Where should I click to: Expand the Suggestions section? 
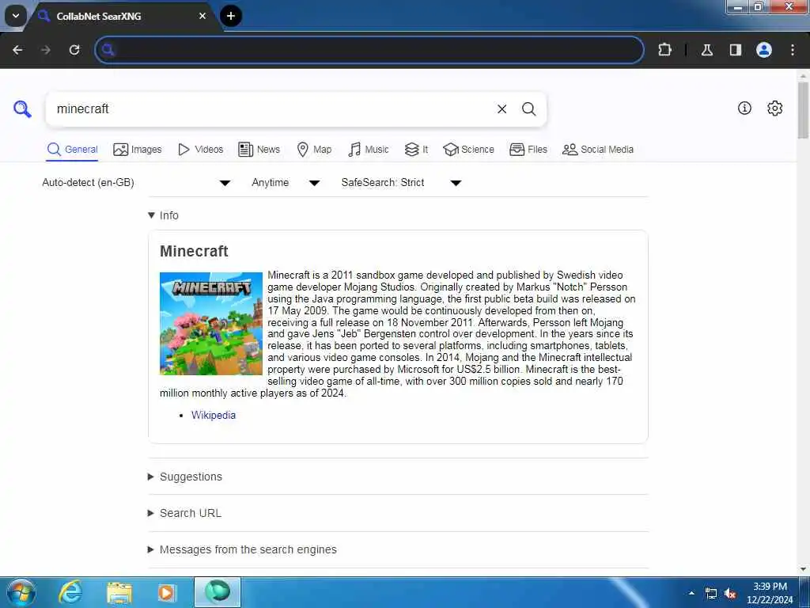point(185,477)
